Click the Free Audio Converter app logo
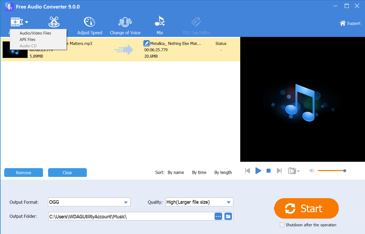Screen dimensions: 365x234 pos(9,7)
